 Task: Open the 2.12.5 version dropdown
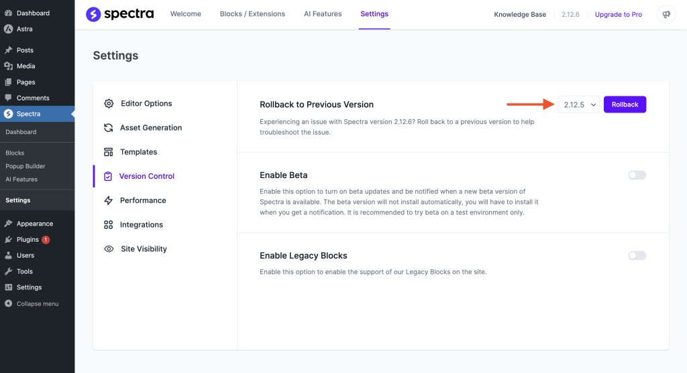[x=579, y=104]
